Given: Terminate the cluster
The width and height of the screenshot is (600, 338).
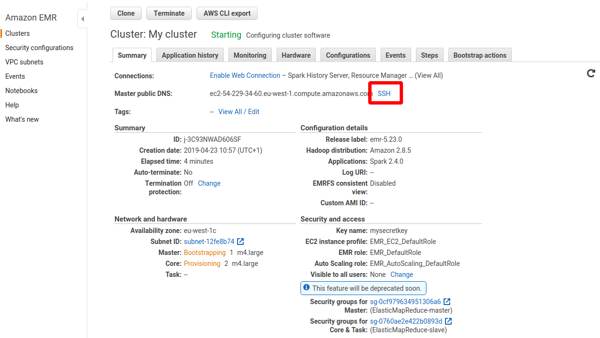Looking at the screenshot, I should (169, 13).
